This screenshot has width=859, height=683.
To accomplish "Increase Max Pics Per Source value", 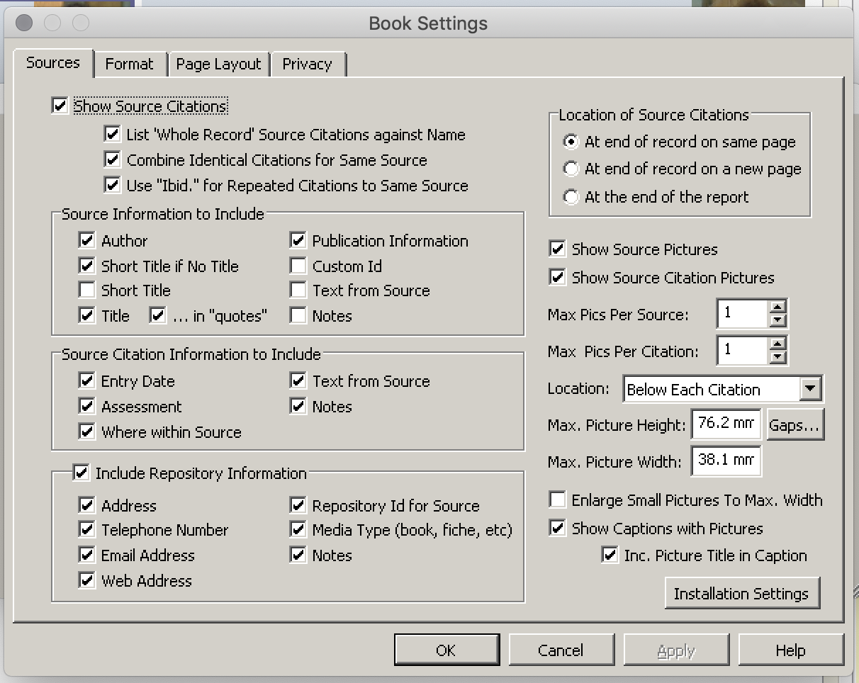I will click(x=777, y=308).
